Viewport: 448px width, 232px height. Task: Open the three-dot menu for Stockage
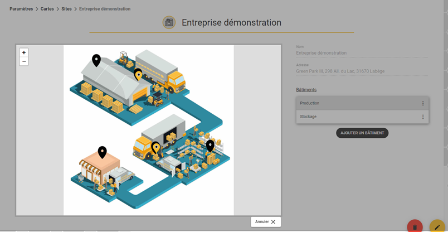[x=423, y=117]
